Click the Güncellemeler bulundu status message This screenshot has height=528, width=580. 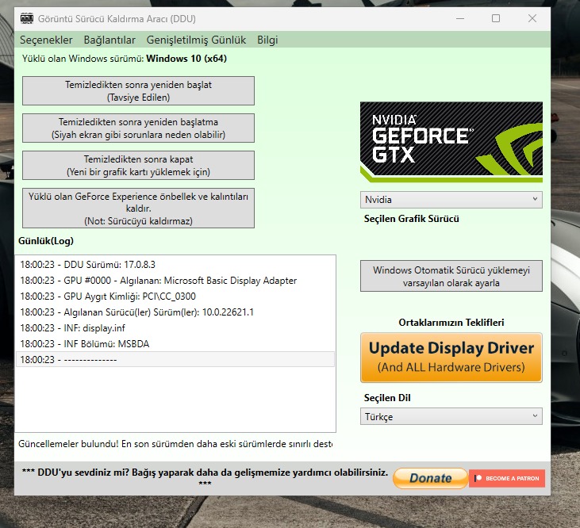(x=175, y=444)
